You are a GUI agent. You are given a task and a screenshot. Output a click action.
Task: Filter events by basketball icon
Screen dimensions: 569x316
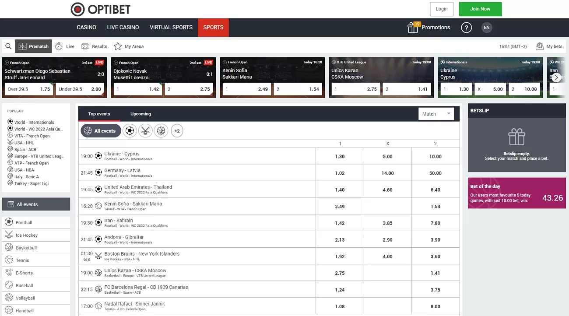(x=161, y=130)
